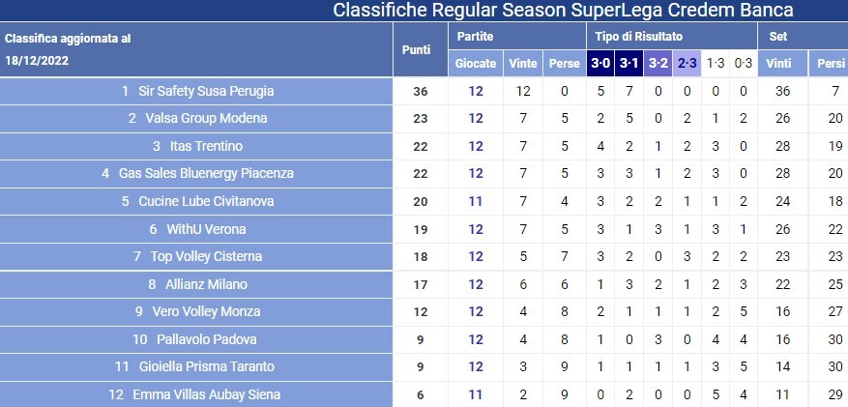Select Itas Trentino in the standings
Viewport: 848px width, 407px height.
coord(206,146)
